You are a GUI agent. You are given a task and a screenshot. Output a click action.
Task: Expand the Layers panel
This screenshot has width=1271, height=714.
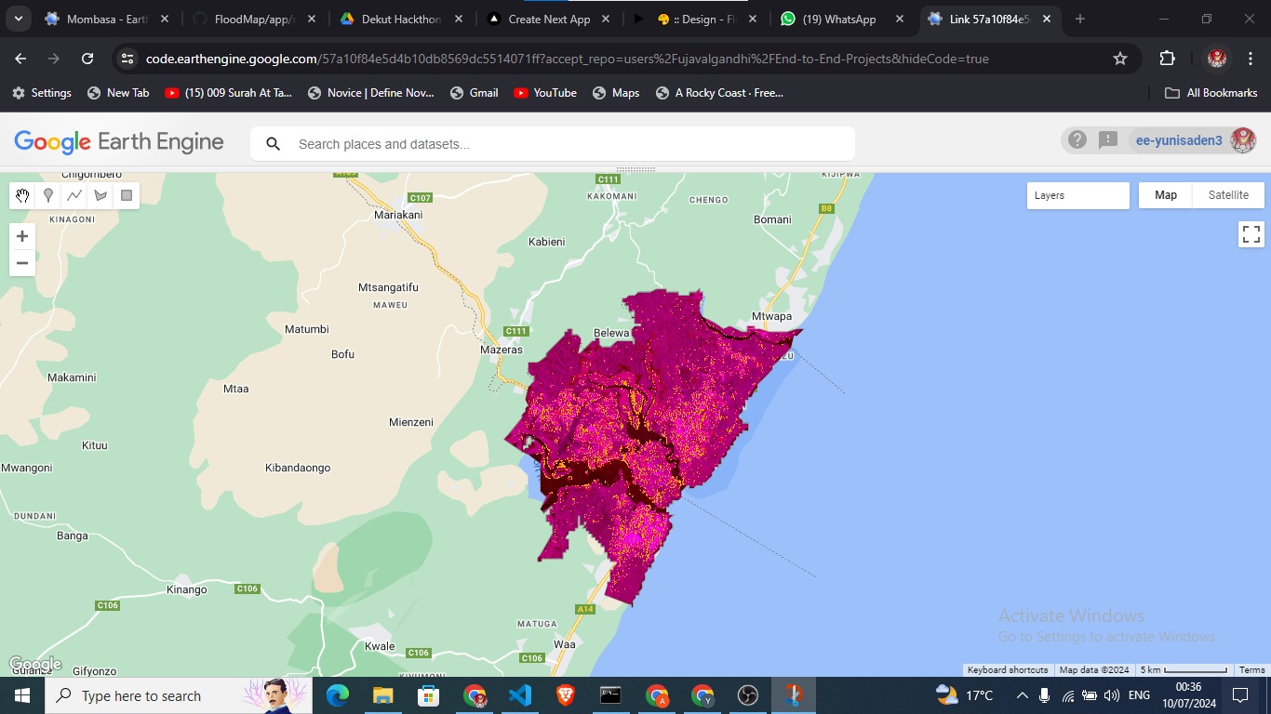coord(1077,195)
